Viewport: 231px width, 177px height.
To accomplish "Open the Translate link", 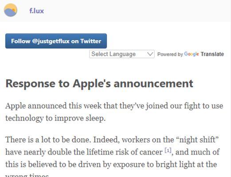I will point(212,54).
